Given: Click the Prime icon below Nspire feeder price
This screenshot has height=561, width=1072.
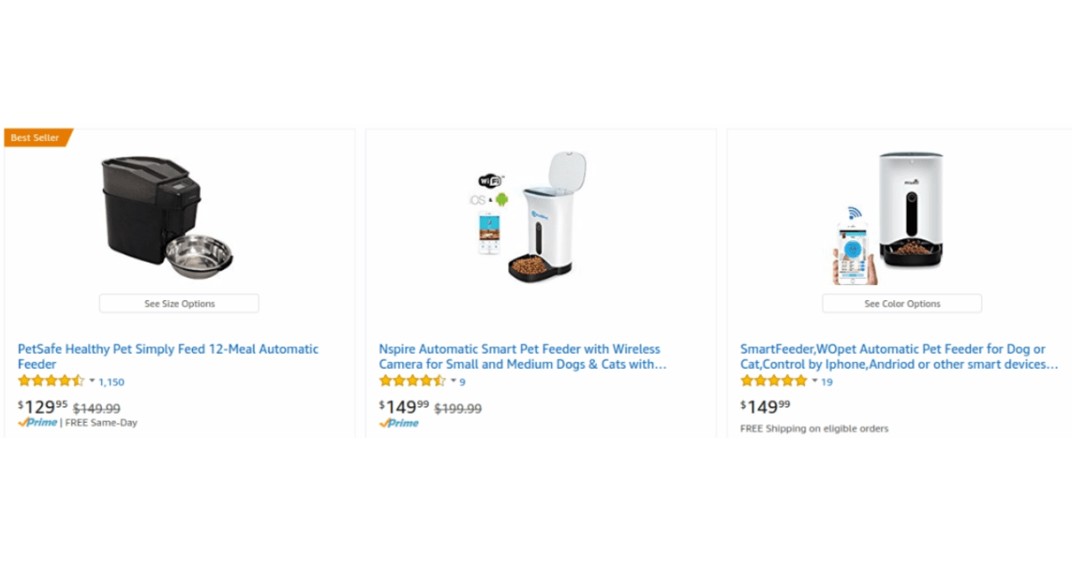Looking at the screenshot, I should [398, 423].
